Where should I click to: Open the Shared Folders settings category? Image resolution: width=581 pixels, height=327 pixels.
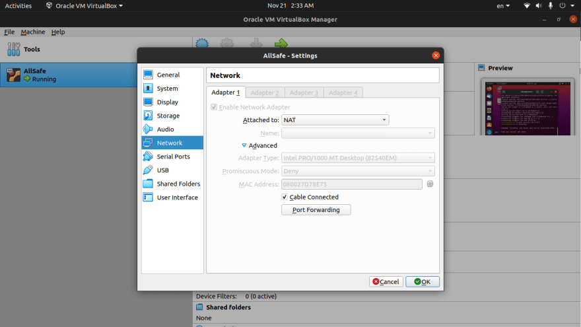(172, 184)
